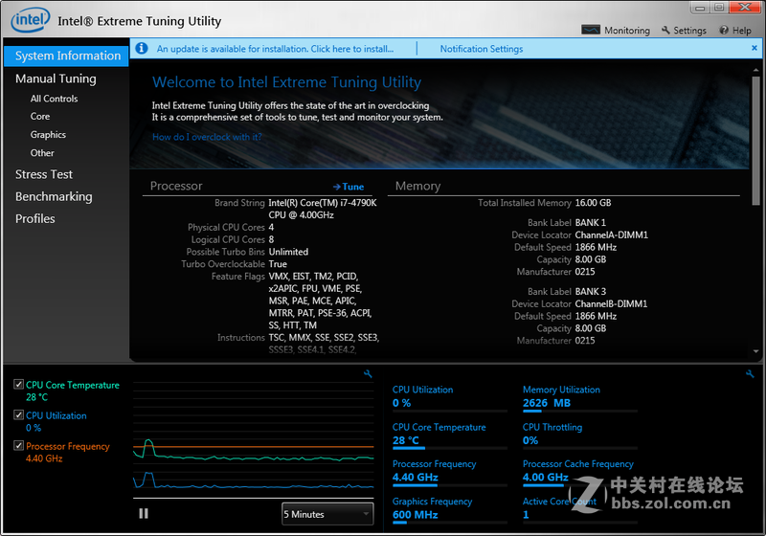Open All Controls under Manual Tuning
The width and height of the screenshot is (766, 536).
(54, 99)
